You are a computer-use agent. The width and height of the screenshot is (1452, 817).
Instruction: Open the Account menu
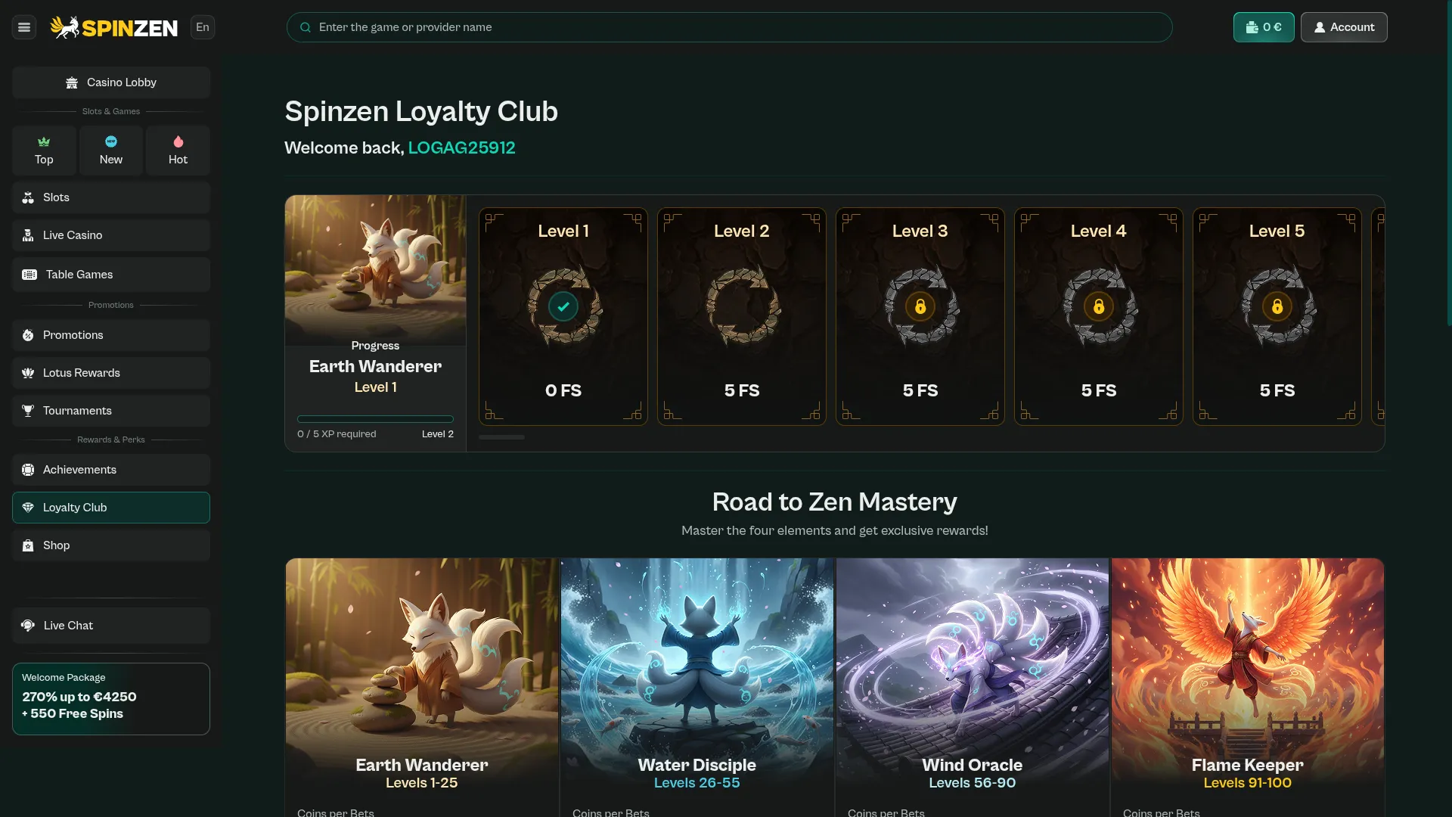point(1343,27)
